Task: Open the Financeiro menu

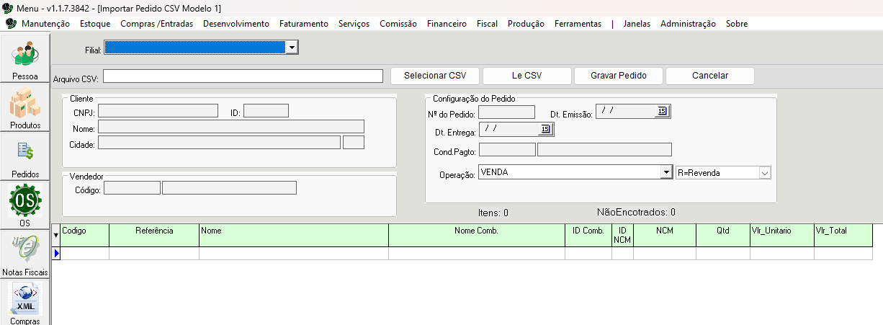Action: (x=447, y=24)
